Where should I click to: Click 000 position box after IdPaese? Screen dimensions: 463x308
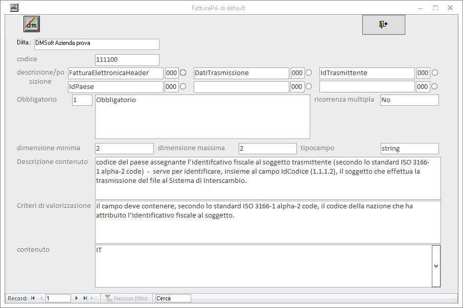click(172, 87)
